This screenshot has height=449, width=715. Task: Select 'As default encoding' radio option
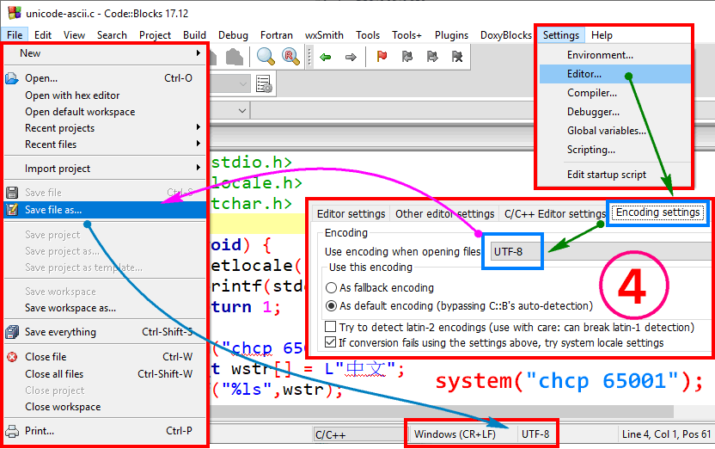[332, 305]
